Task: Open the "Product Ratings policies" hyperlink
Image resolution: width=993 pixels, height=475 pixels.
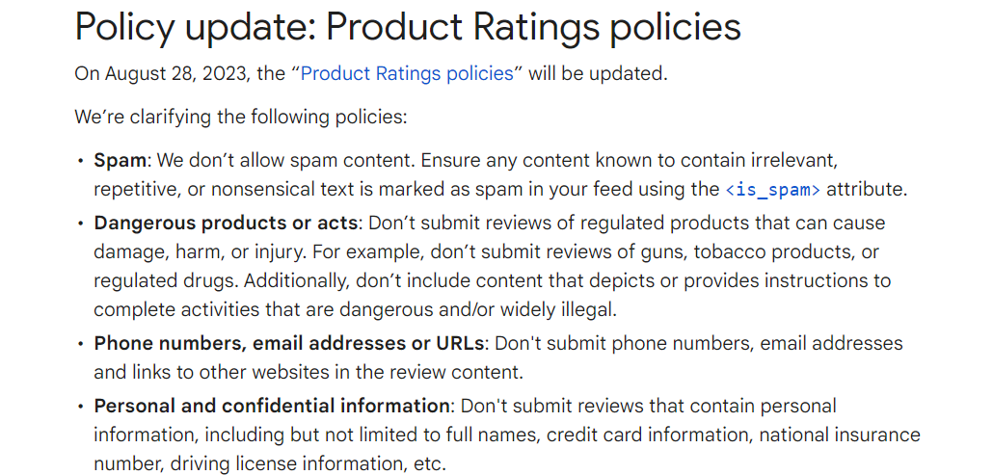Action: (x=407, y=74)
